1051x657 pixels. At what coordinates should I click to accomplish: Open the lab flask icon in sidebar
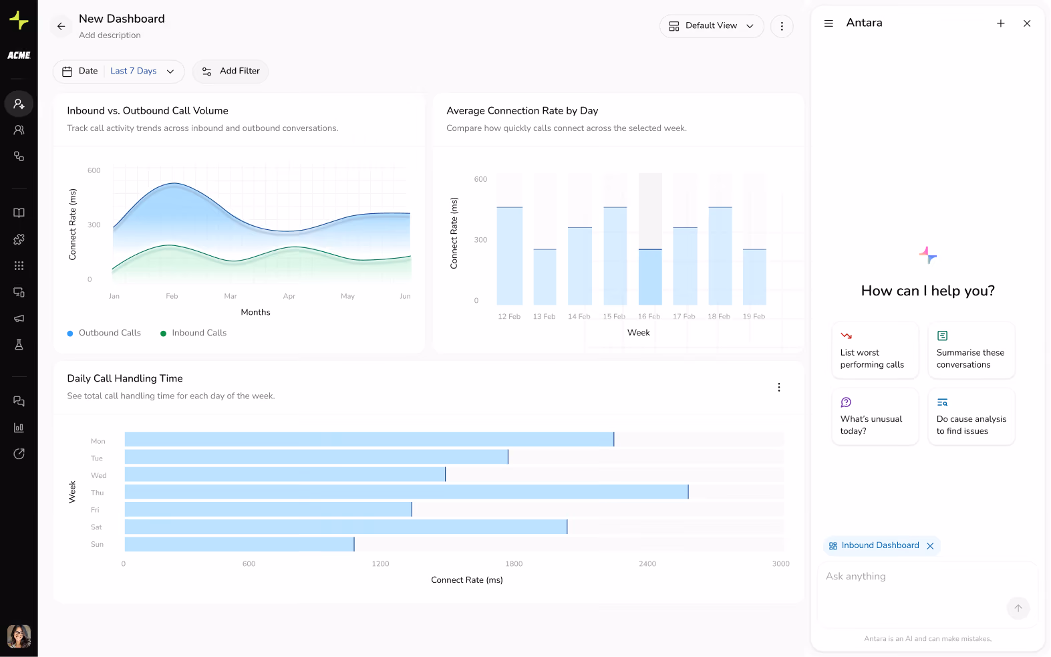coord(19,345)
